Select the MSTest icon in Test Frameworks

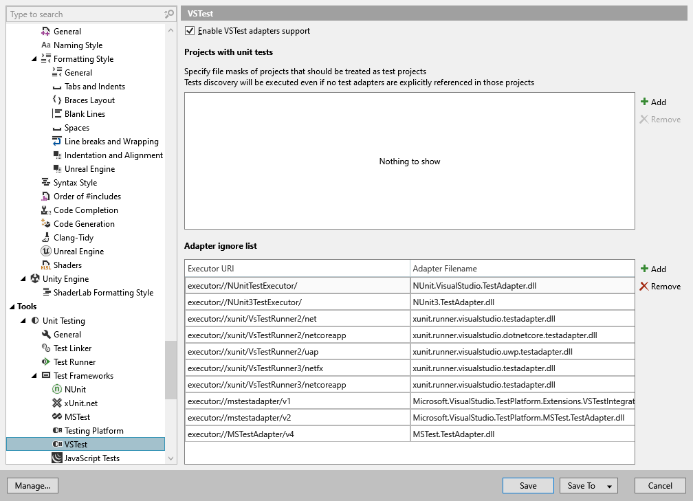point(57,417)
